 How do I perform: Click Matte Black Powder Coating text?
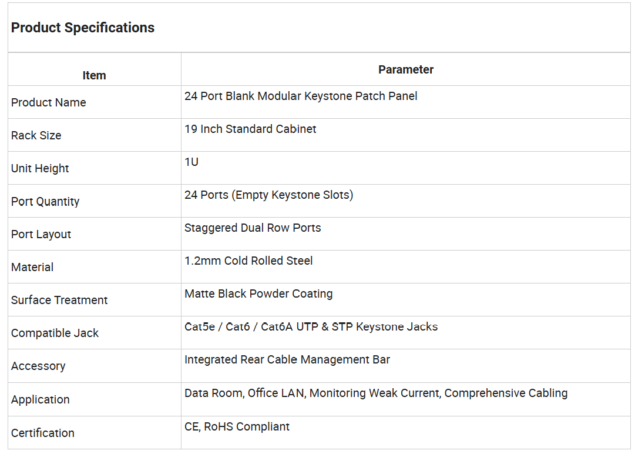click(x=258, y=293)
